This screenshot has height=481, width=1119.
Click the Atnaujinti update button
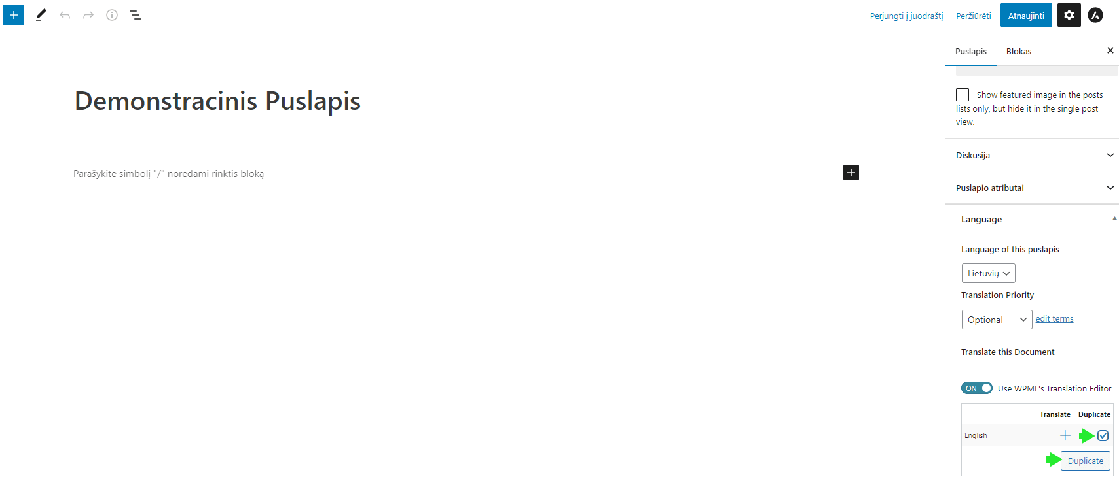1025,16
